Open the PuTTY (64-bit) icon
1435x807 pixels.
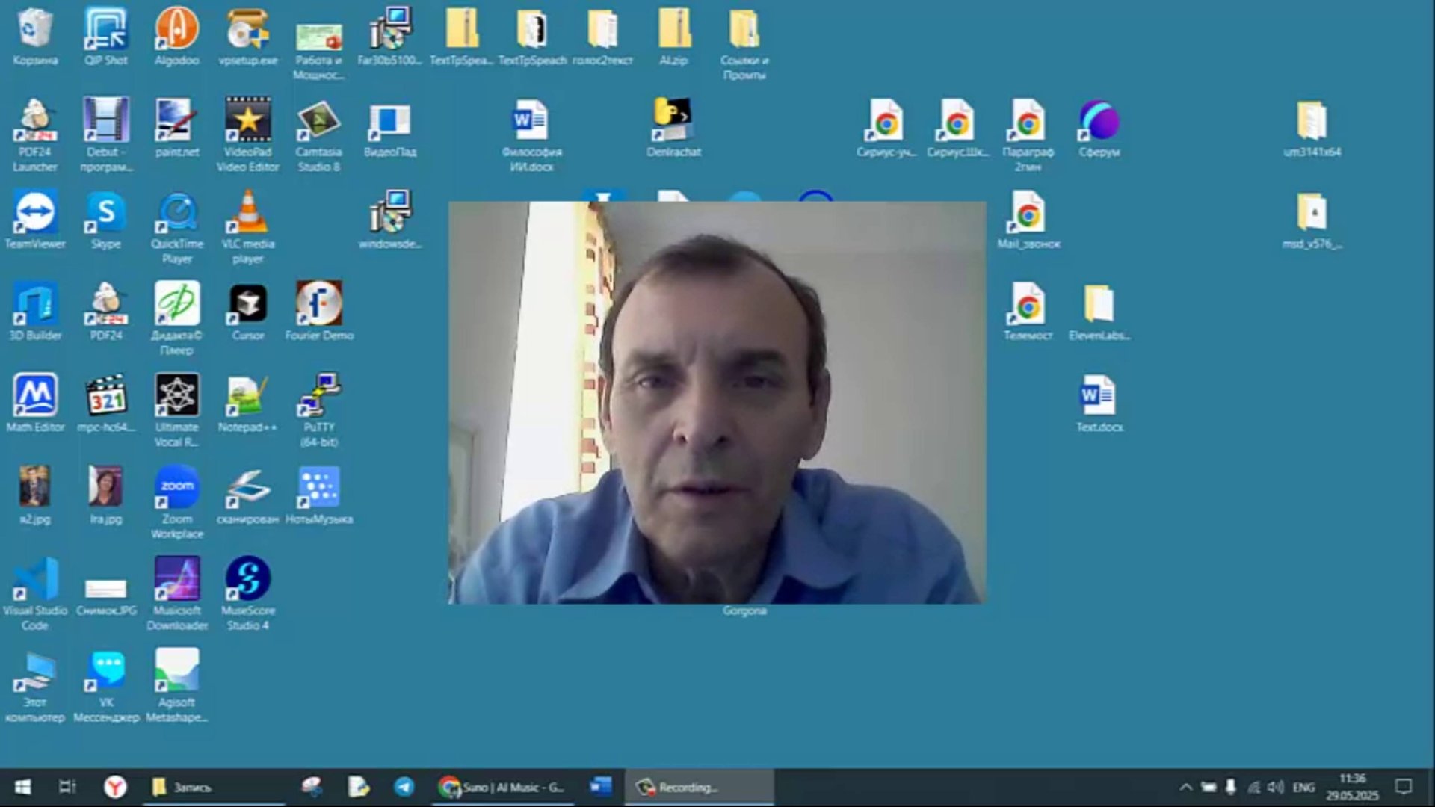click(x=319, y=396)
